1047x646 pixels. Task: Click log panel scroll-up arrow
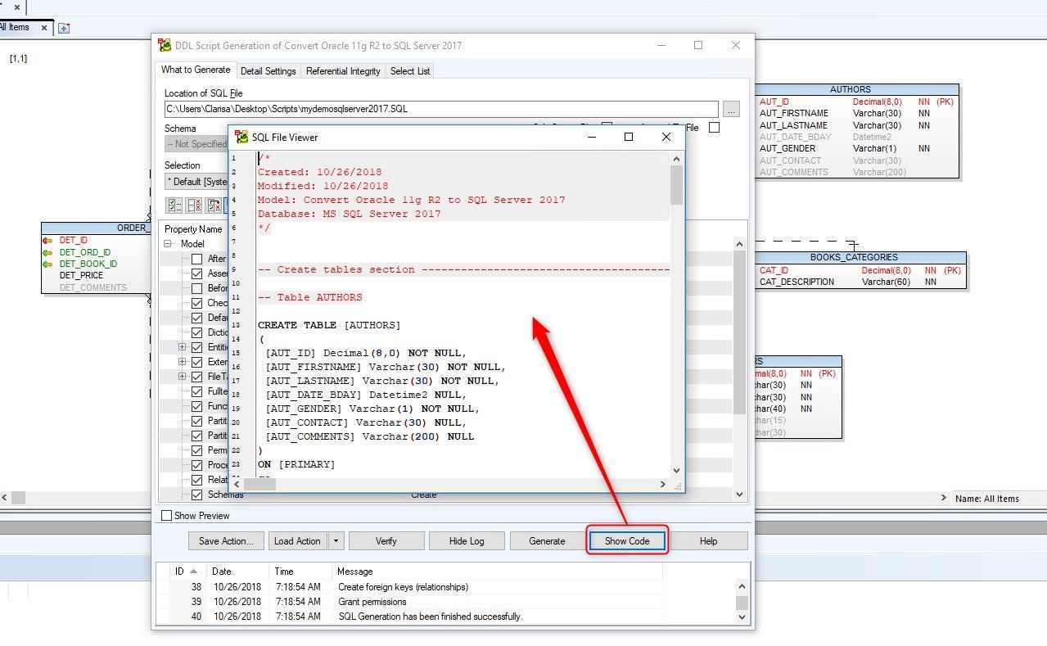pos(742,586)
